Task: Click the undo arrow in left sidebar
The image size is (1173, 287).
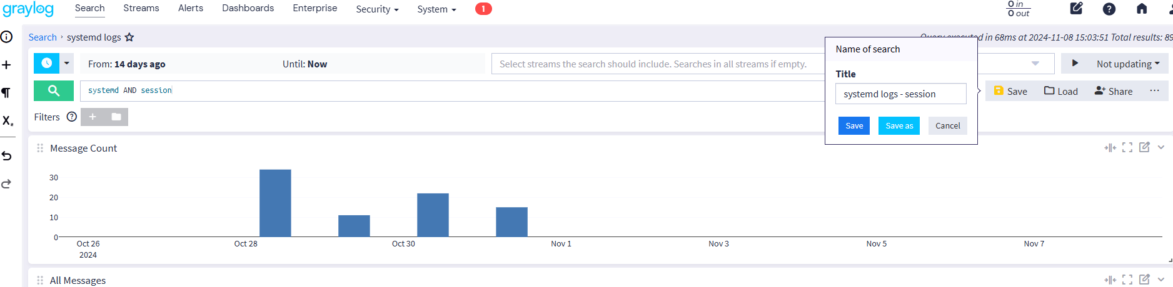Action: [7, 156]
